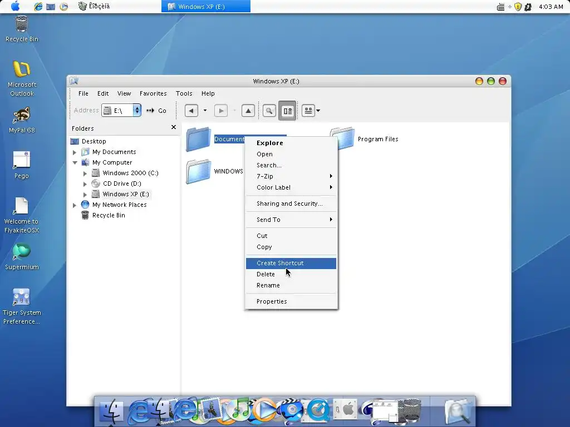Expand My Network Places tree node
570x427 pixels.
tap(75, 205)
